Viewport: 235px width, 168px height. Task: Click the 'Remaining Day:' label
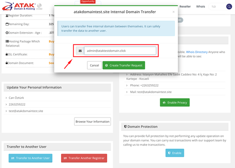19,24
